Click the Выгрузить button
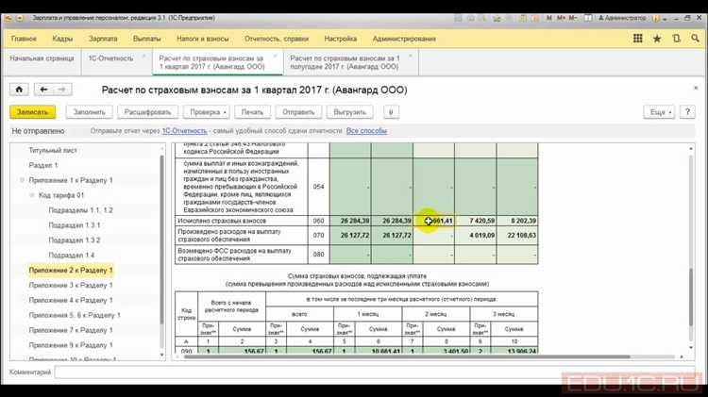This screenshot has height=397, width=708. tap(350, 112)
